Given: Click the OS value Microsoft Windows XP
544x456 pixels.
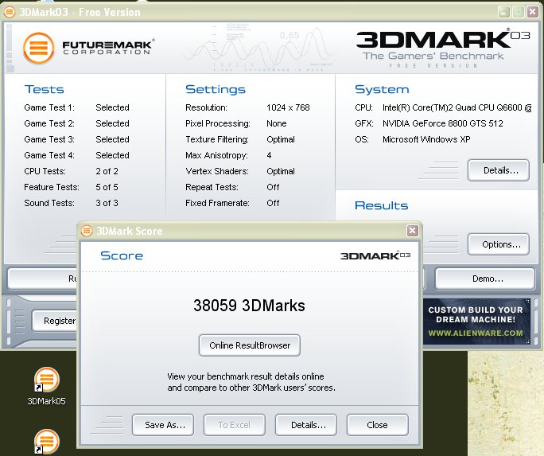Looking at the screenshot, I should 426,139.
